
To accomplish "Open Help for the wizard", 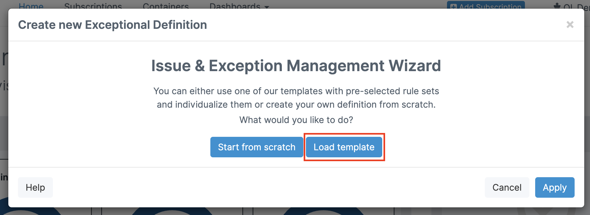I will (35, 187).
